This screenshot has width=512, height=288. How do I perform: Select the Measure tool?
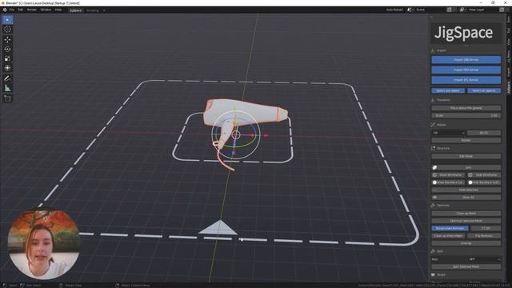coord(7,88)
